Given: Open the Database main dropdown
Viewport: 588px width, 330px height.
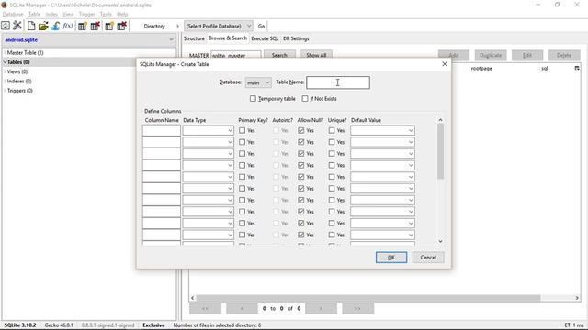Looking at the screenshot, I should pos(258,82).
